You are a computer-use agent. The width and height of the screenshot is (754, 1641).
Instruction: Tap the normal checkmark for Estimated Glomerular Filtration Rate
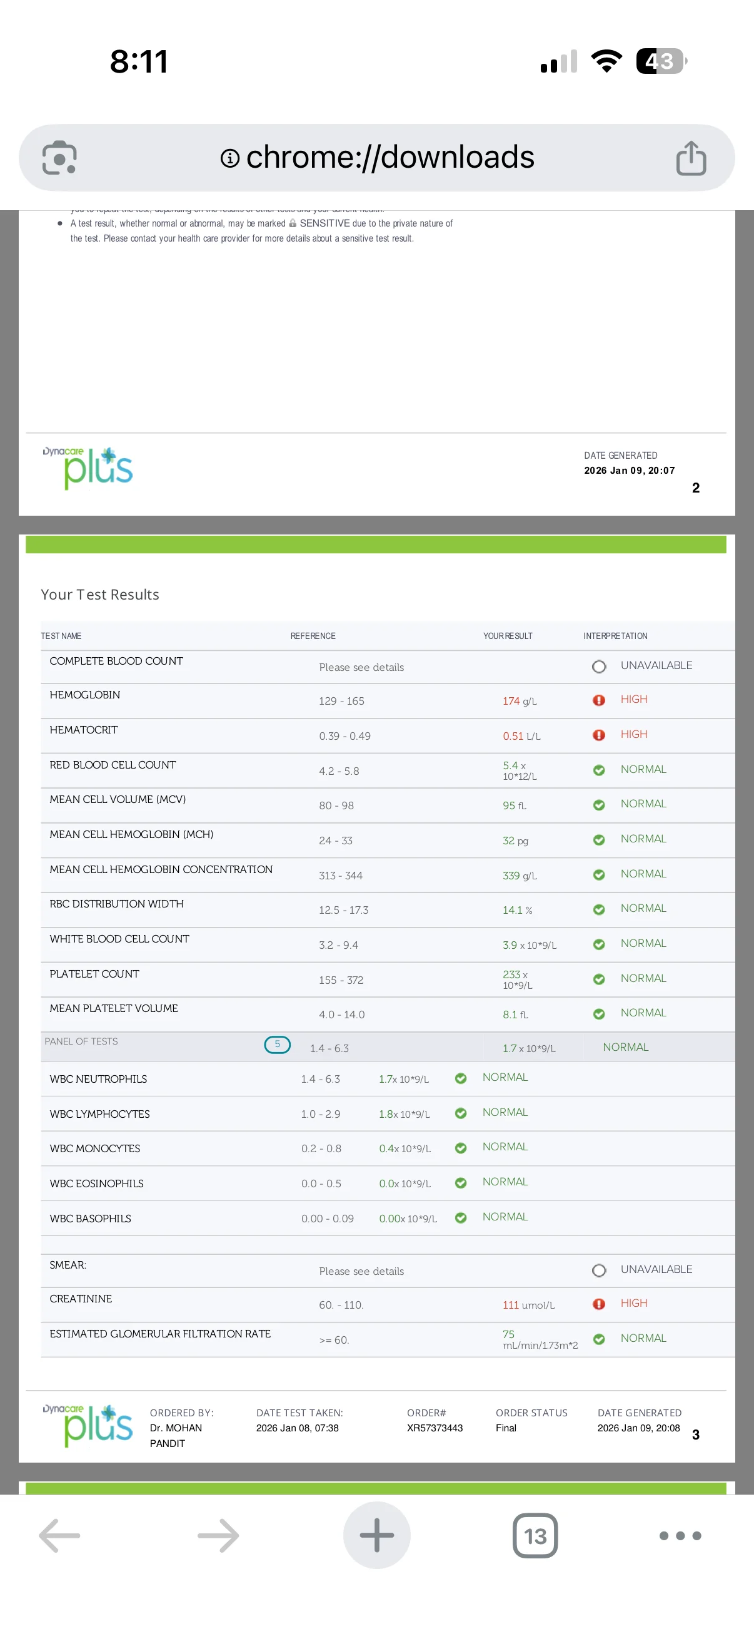[x=599, y=1339]
